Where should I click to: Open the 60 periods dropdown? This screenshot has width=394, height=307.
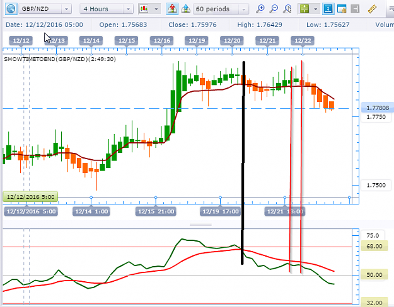[243, 9]
